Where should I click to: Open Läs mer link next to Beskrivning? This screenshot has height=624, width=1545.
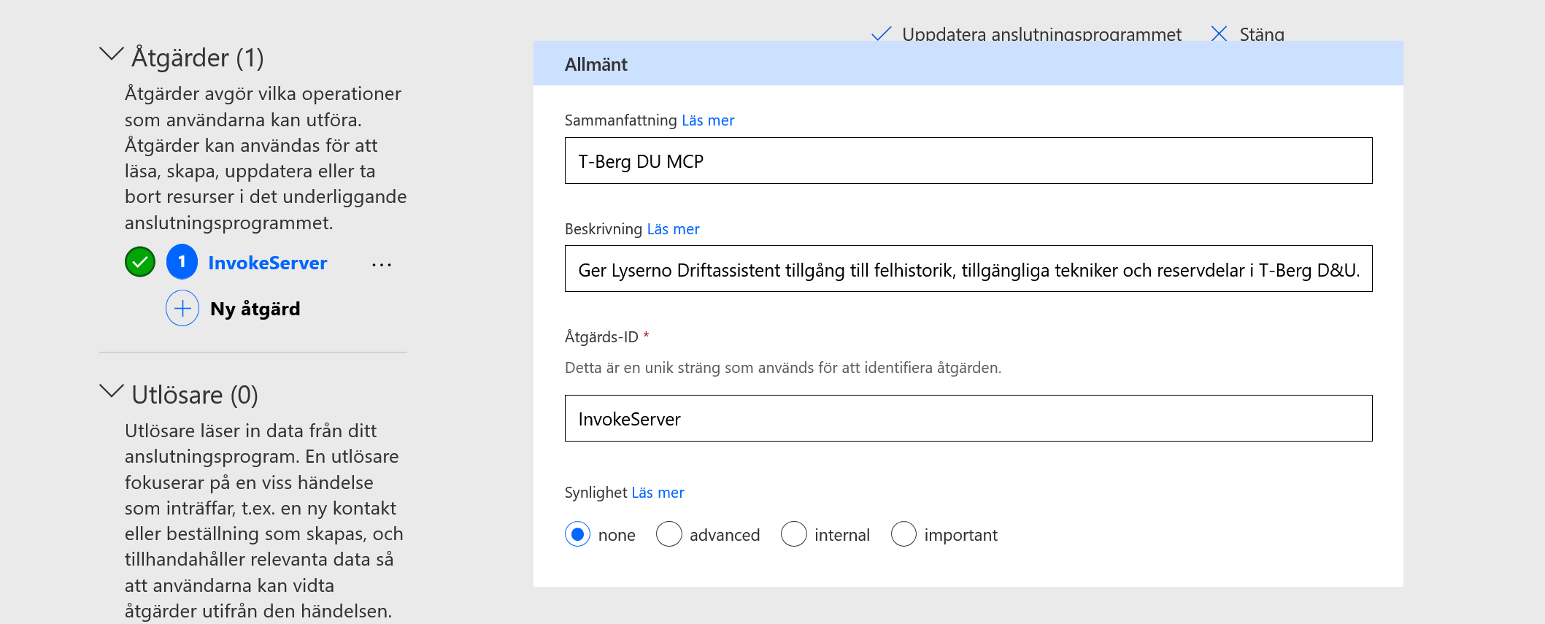[673, 229]
